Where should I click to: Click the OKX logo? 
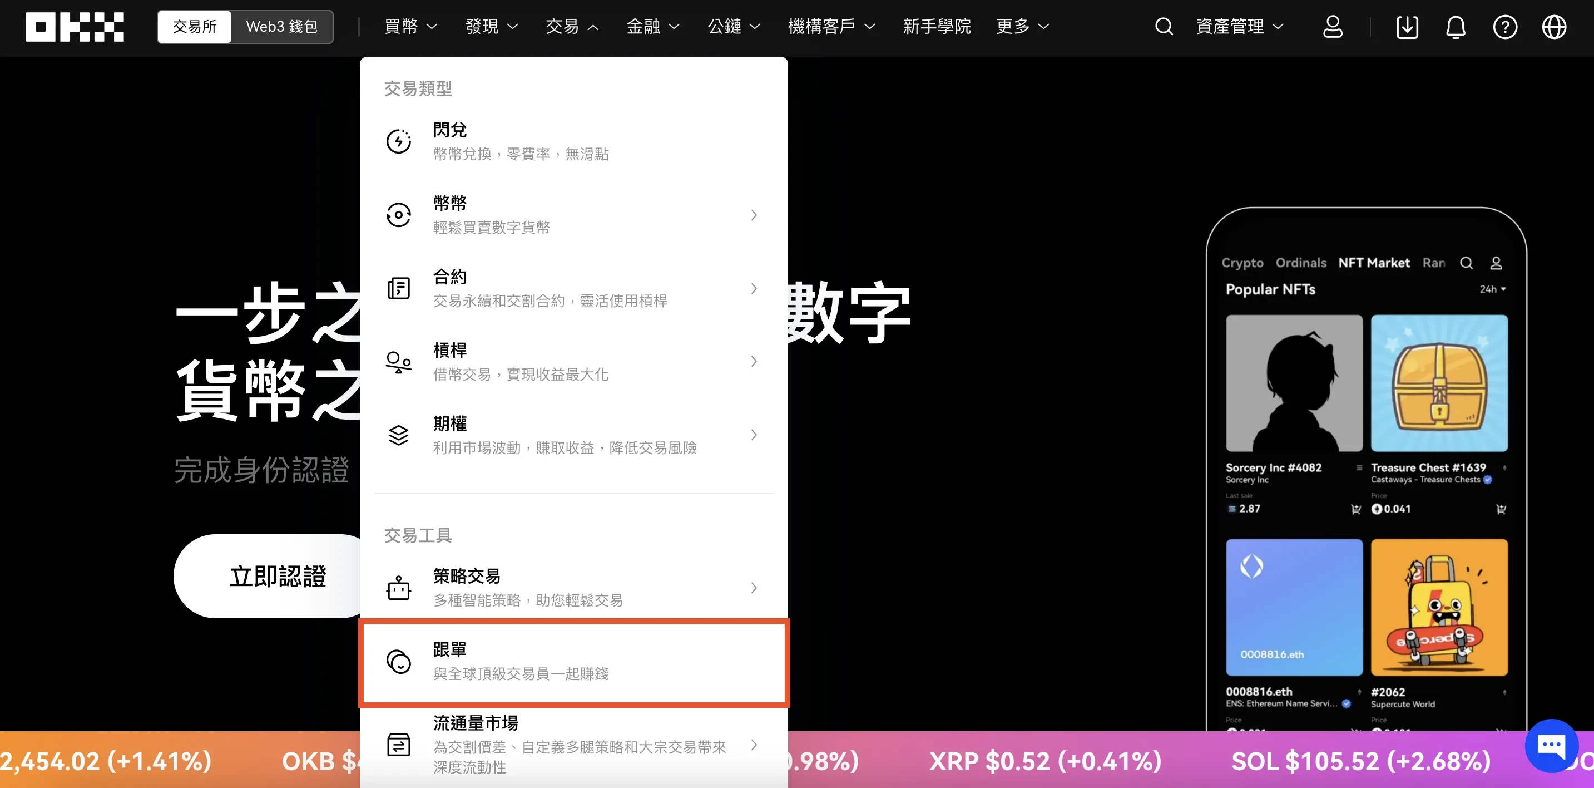tap(75, 27)
